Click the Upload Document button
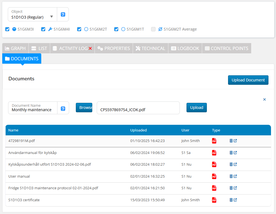Image resolution: width=276 pixels, height=214 pixels. (248, 80)
